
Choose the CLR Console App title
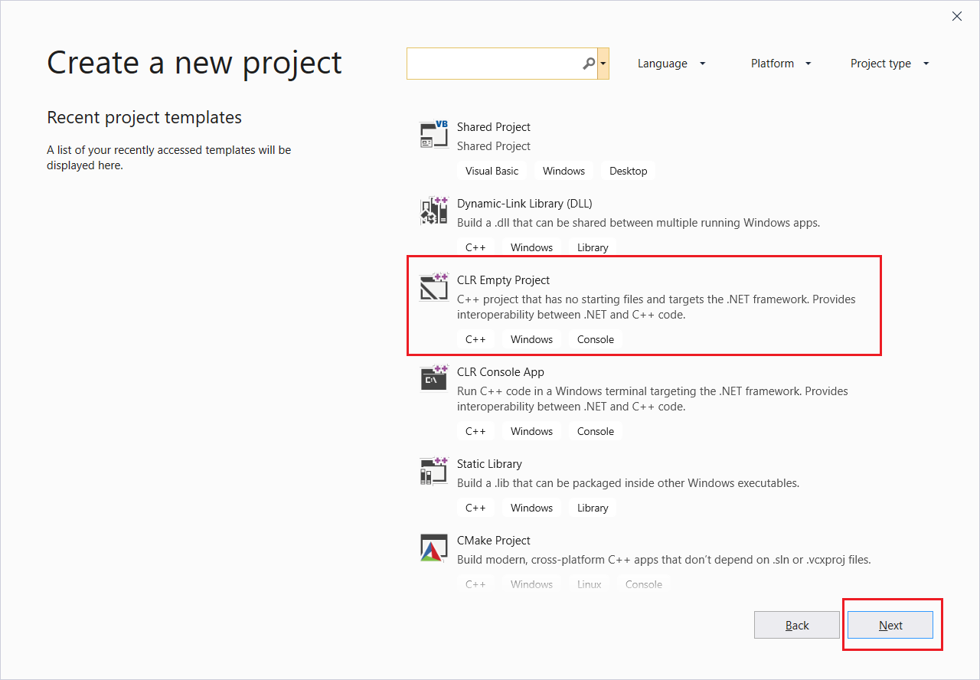(500, 372)
